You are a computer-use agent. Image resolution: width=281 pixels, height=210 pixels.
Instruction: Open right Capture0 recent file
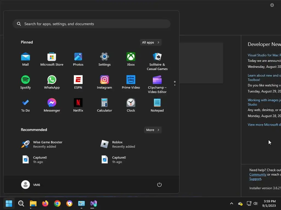pos(114,160)
